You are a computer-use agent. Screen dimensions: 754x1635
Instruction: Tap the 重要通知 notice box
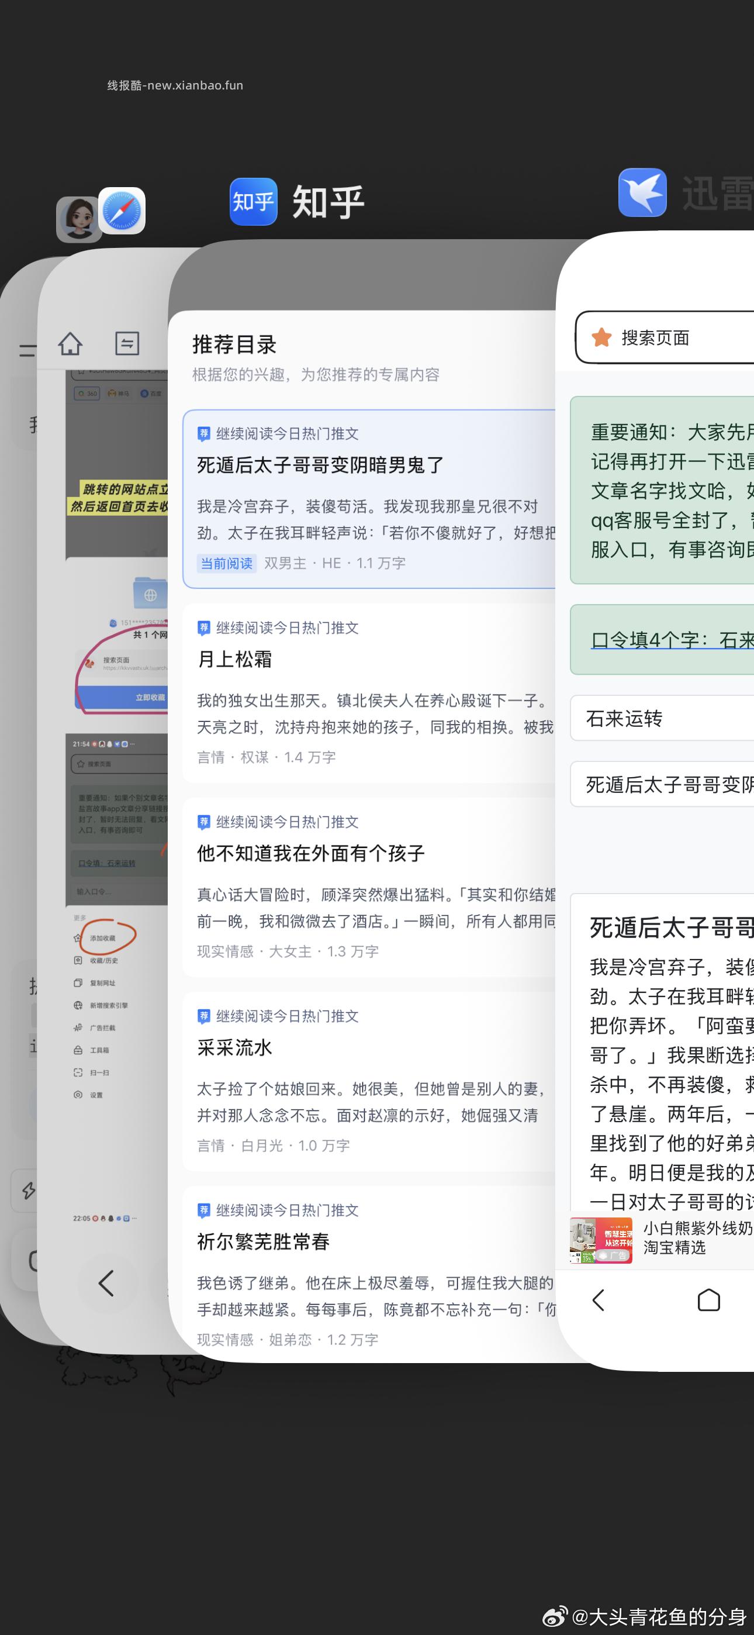(x=662, y=490)
